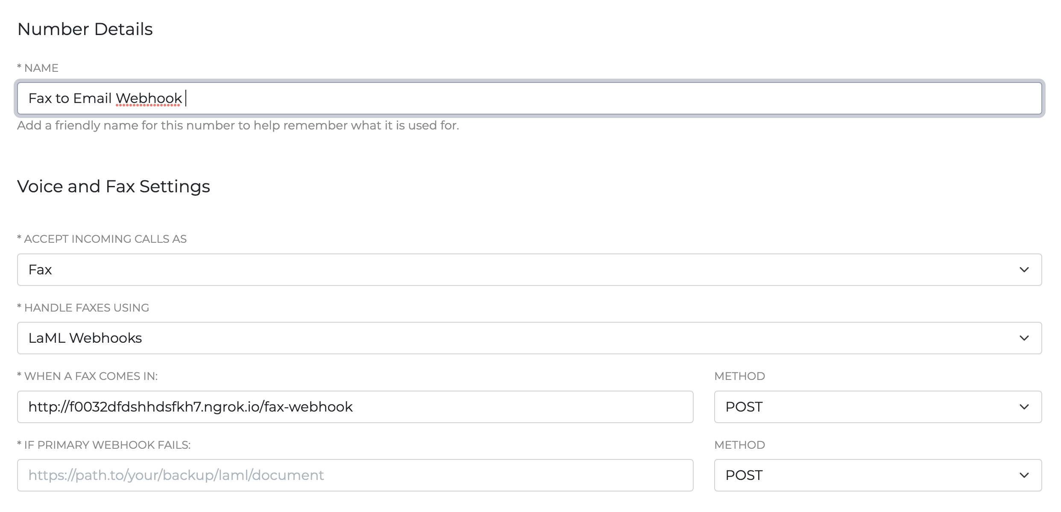Select the Fax to Email Webhook name text
Viewport: 1061px width, 512px height.
[107, 98]
